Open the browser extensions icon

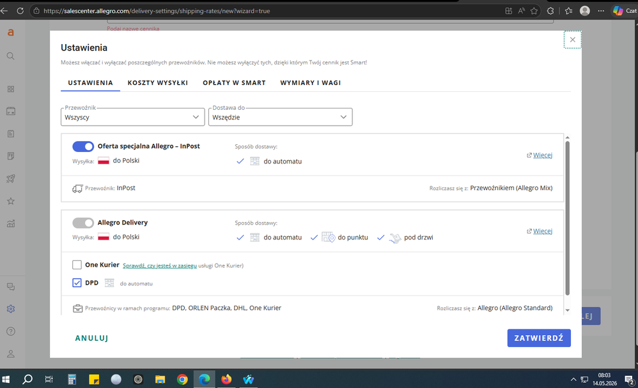pyautogui.click(x=550, y=11)
